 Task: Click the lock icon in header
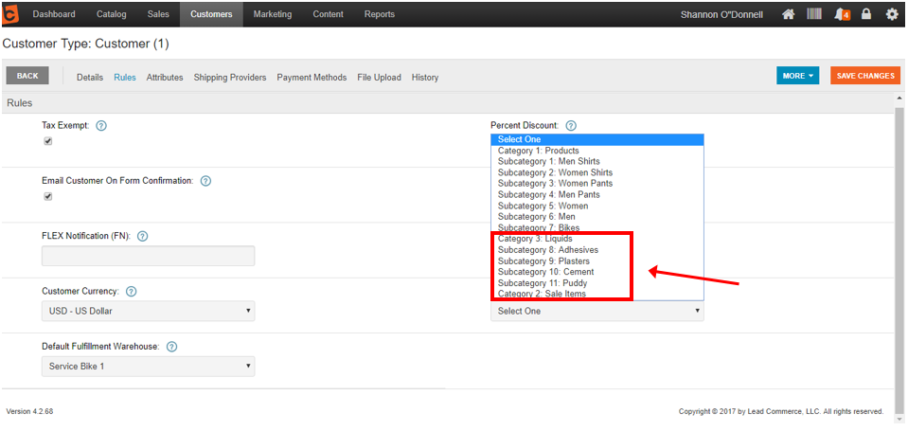pyautogui.click(x=865, y=14)
